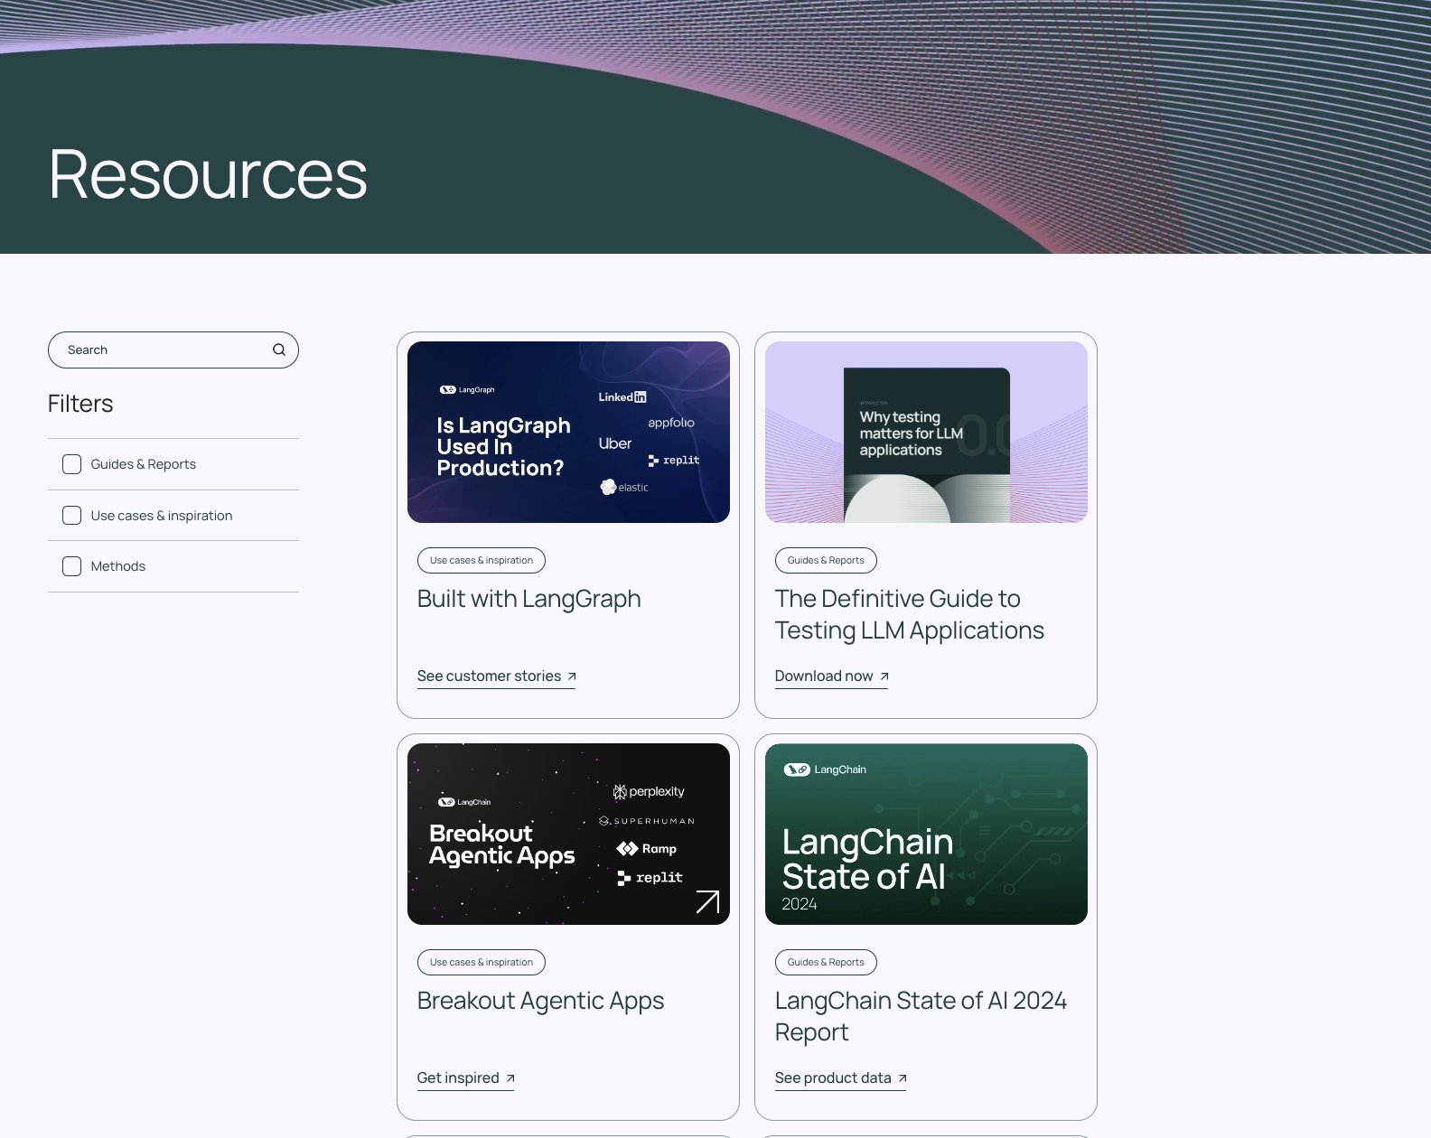Click the tag on Built with LangGraph card
Screen dimensions: 1431x1138
(482, 560)
